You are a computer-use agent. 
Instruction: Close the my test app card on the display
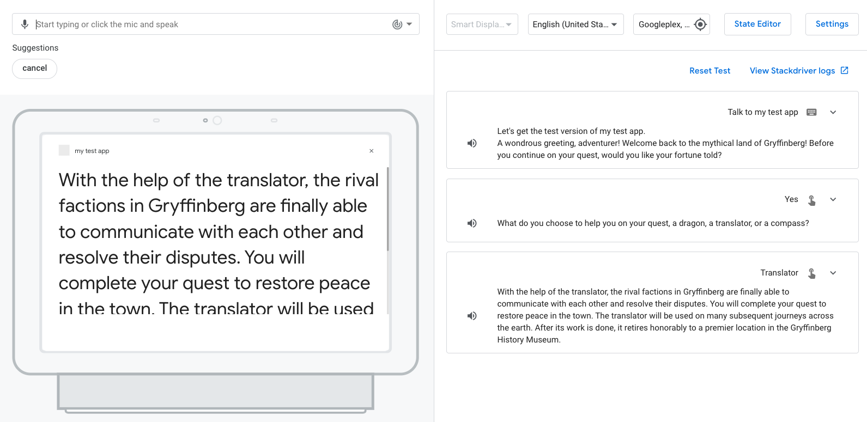click(x=372, y=151)
